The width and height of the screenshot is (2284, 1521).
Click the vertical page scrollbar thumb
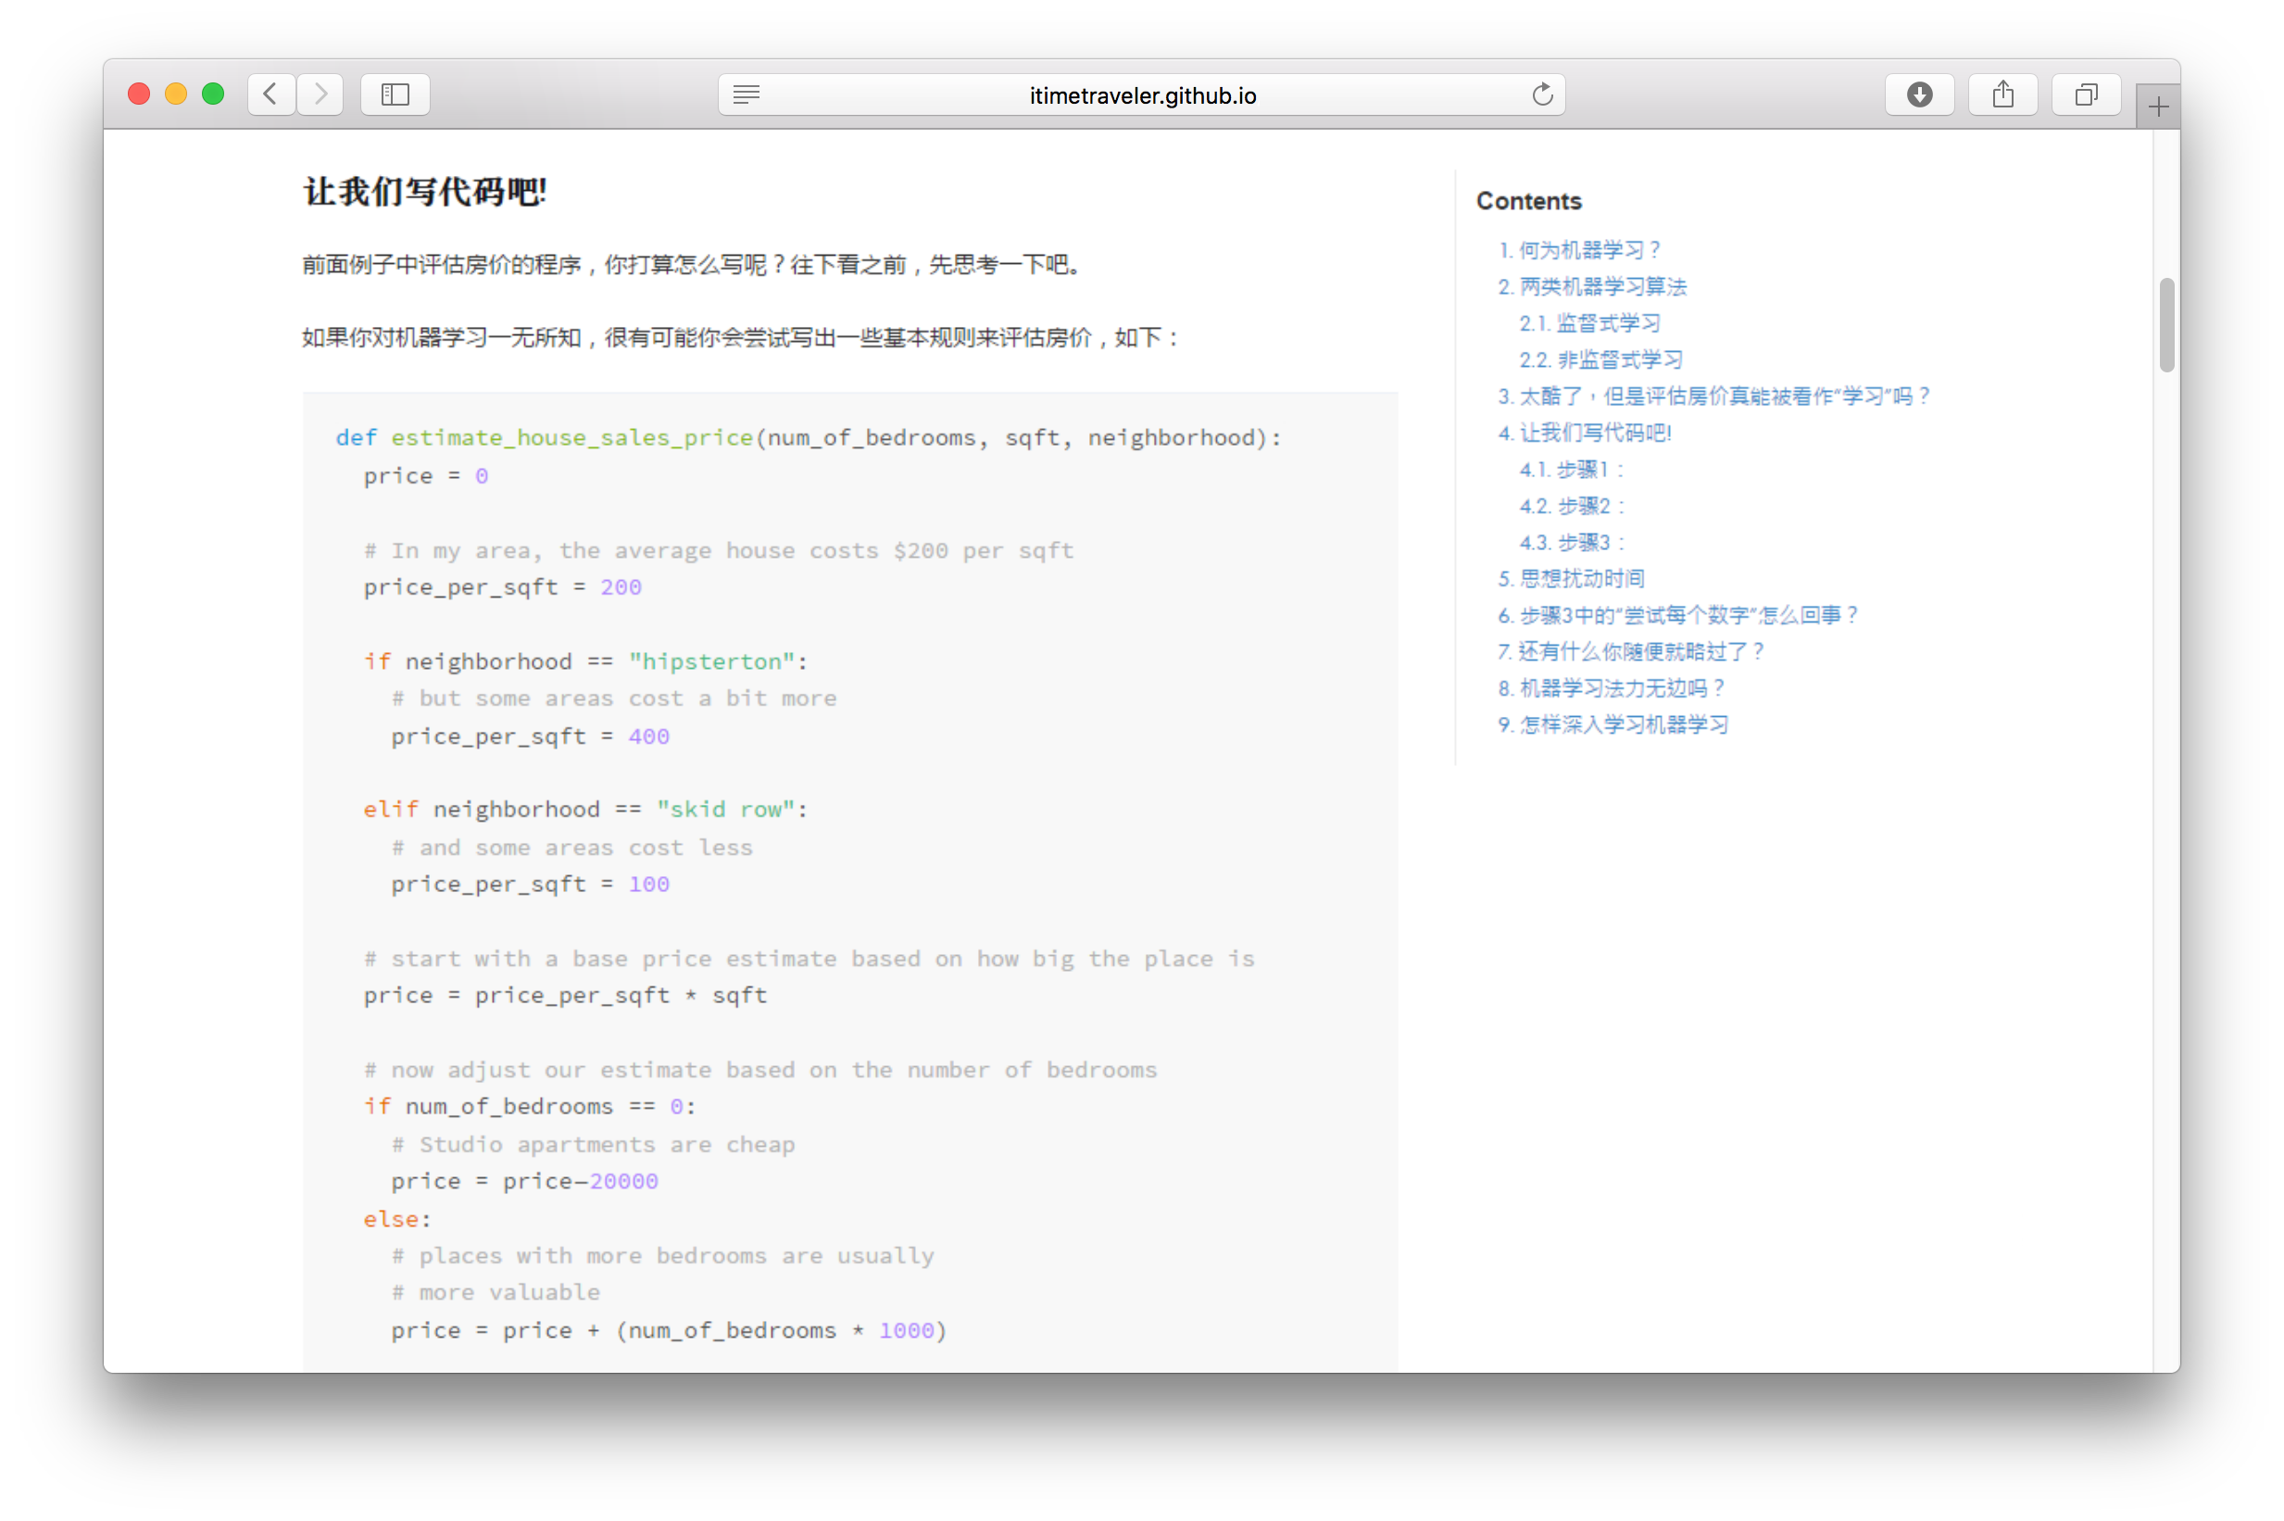(2165, 325)
